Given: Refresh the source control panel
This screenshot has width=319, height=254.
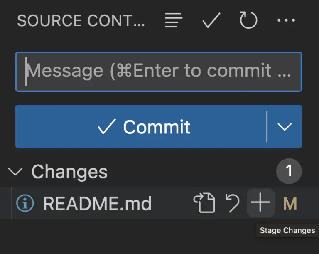Looking at the screenshot, I should [x=248, y=21].
